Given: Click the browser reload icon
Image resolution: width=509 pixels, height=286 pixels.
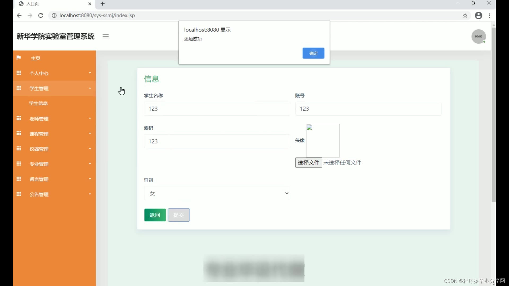Looking at the screenshot, I should (x=41, y=15).
